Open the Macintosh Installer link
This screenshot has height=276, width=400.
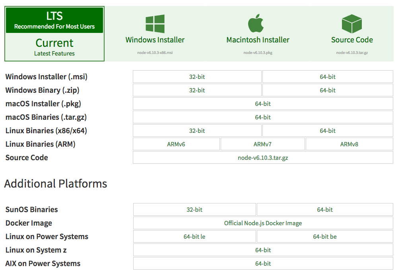point(258,40)
